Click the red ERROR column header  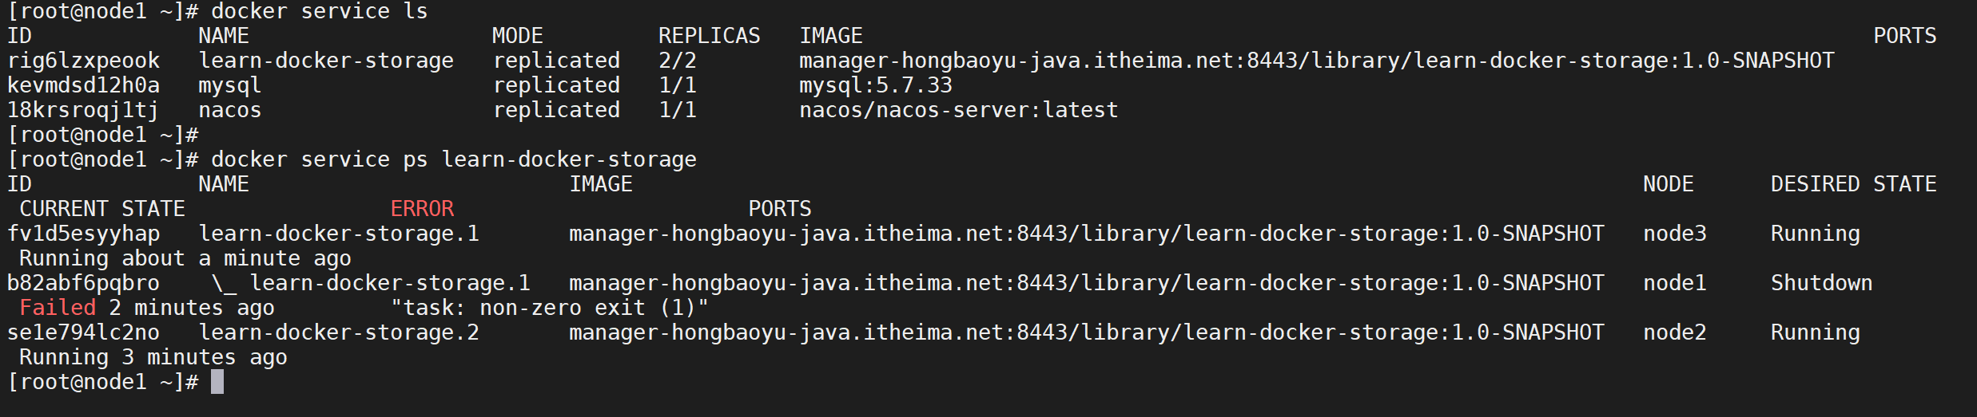click(x=422, y=209)
